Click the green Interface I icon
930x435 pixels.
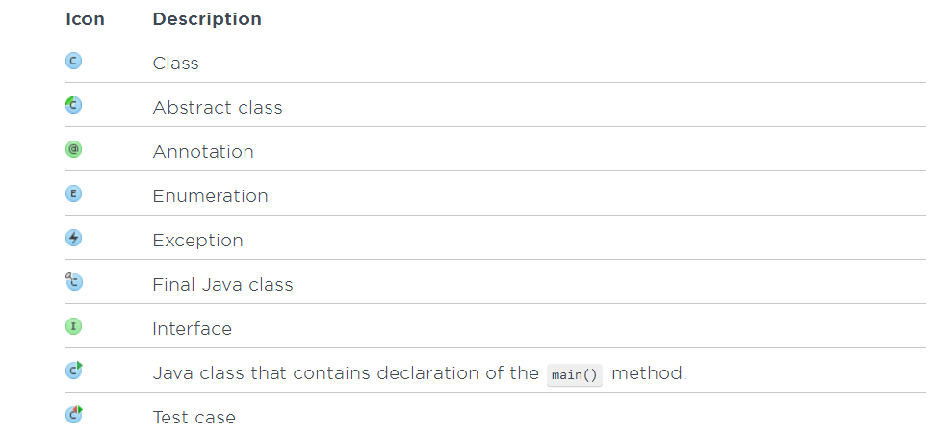(x=73, y=326)
